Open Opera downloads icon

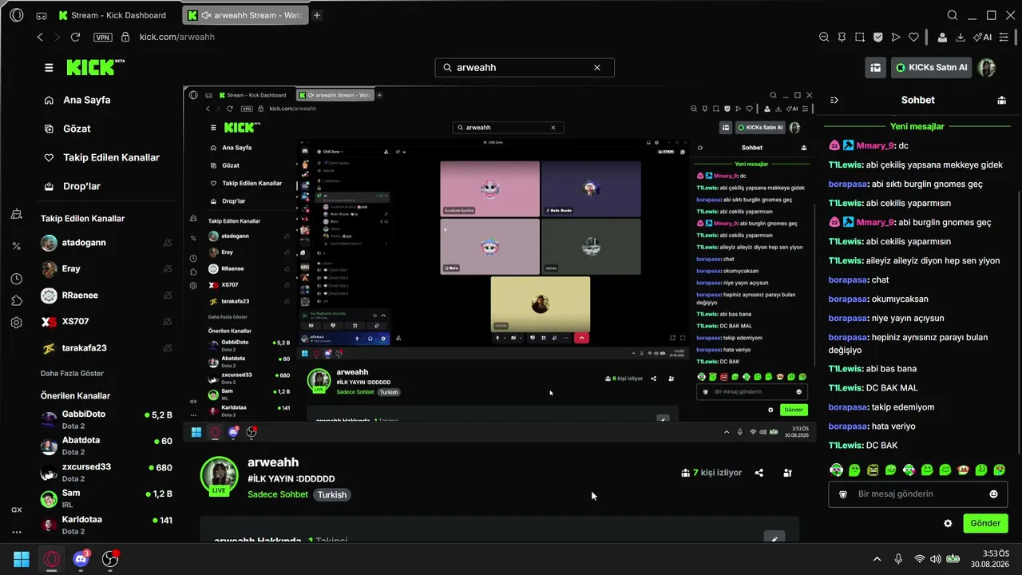pos(961,37)
